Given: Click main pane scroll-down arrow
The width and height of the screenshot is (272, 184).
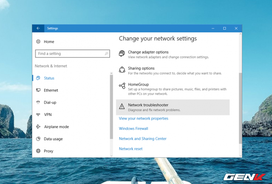Looking at the screenshot, I should point(240,156).
